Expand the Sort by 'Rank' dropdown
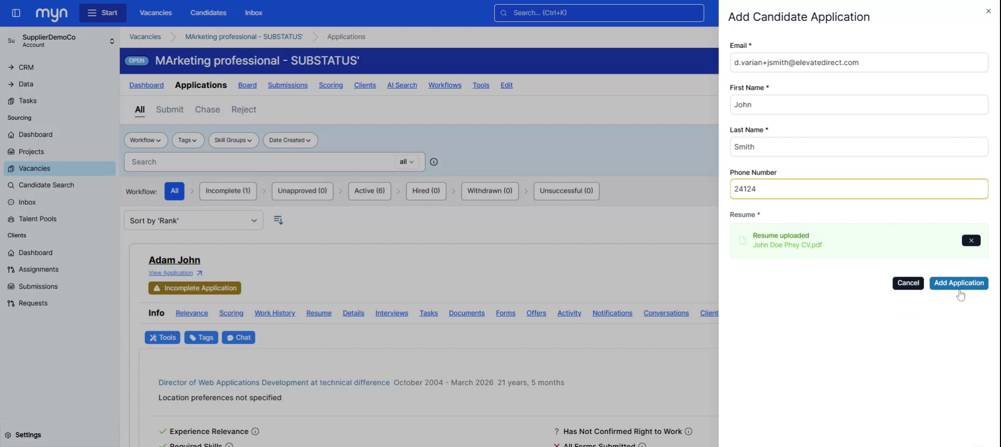The width and height of the screenshot is (1001, 447). 193,220
